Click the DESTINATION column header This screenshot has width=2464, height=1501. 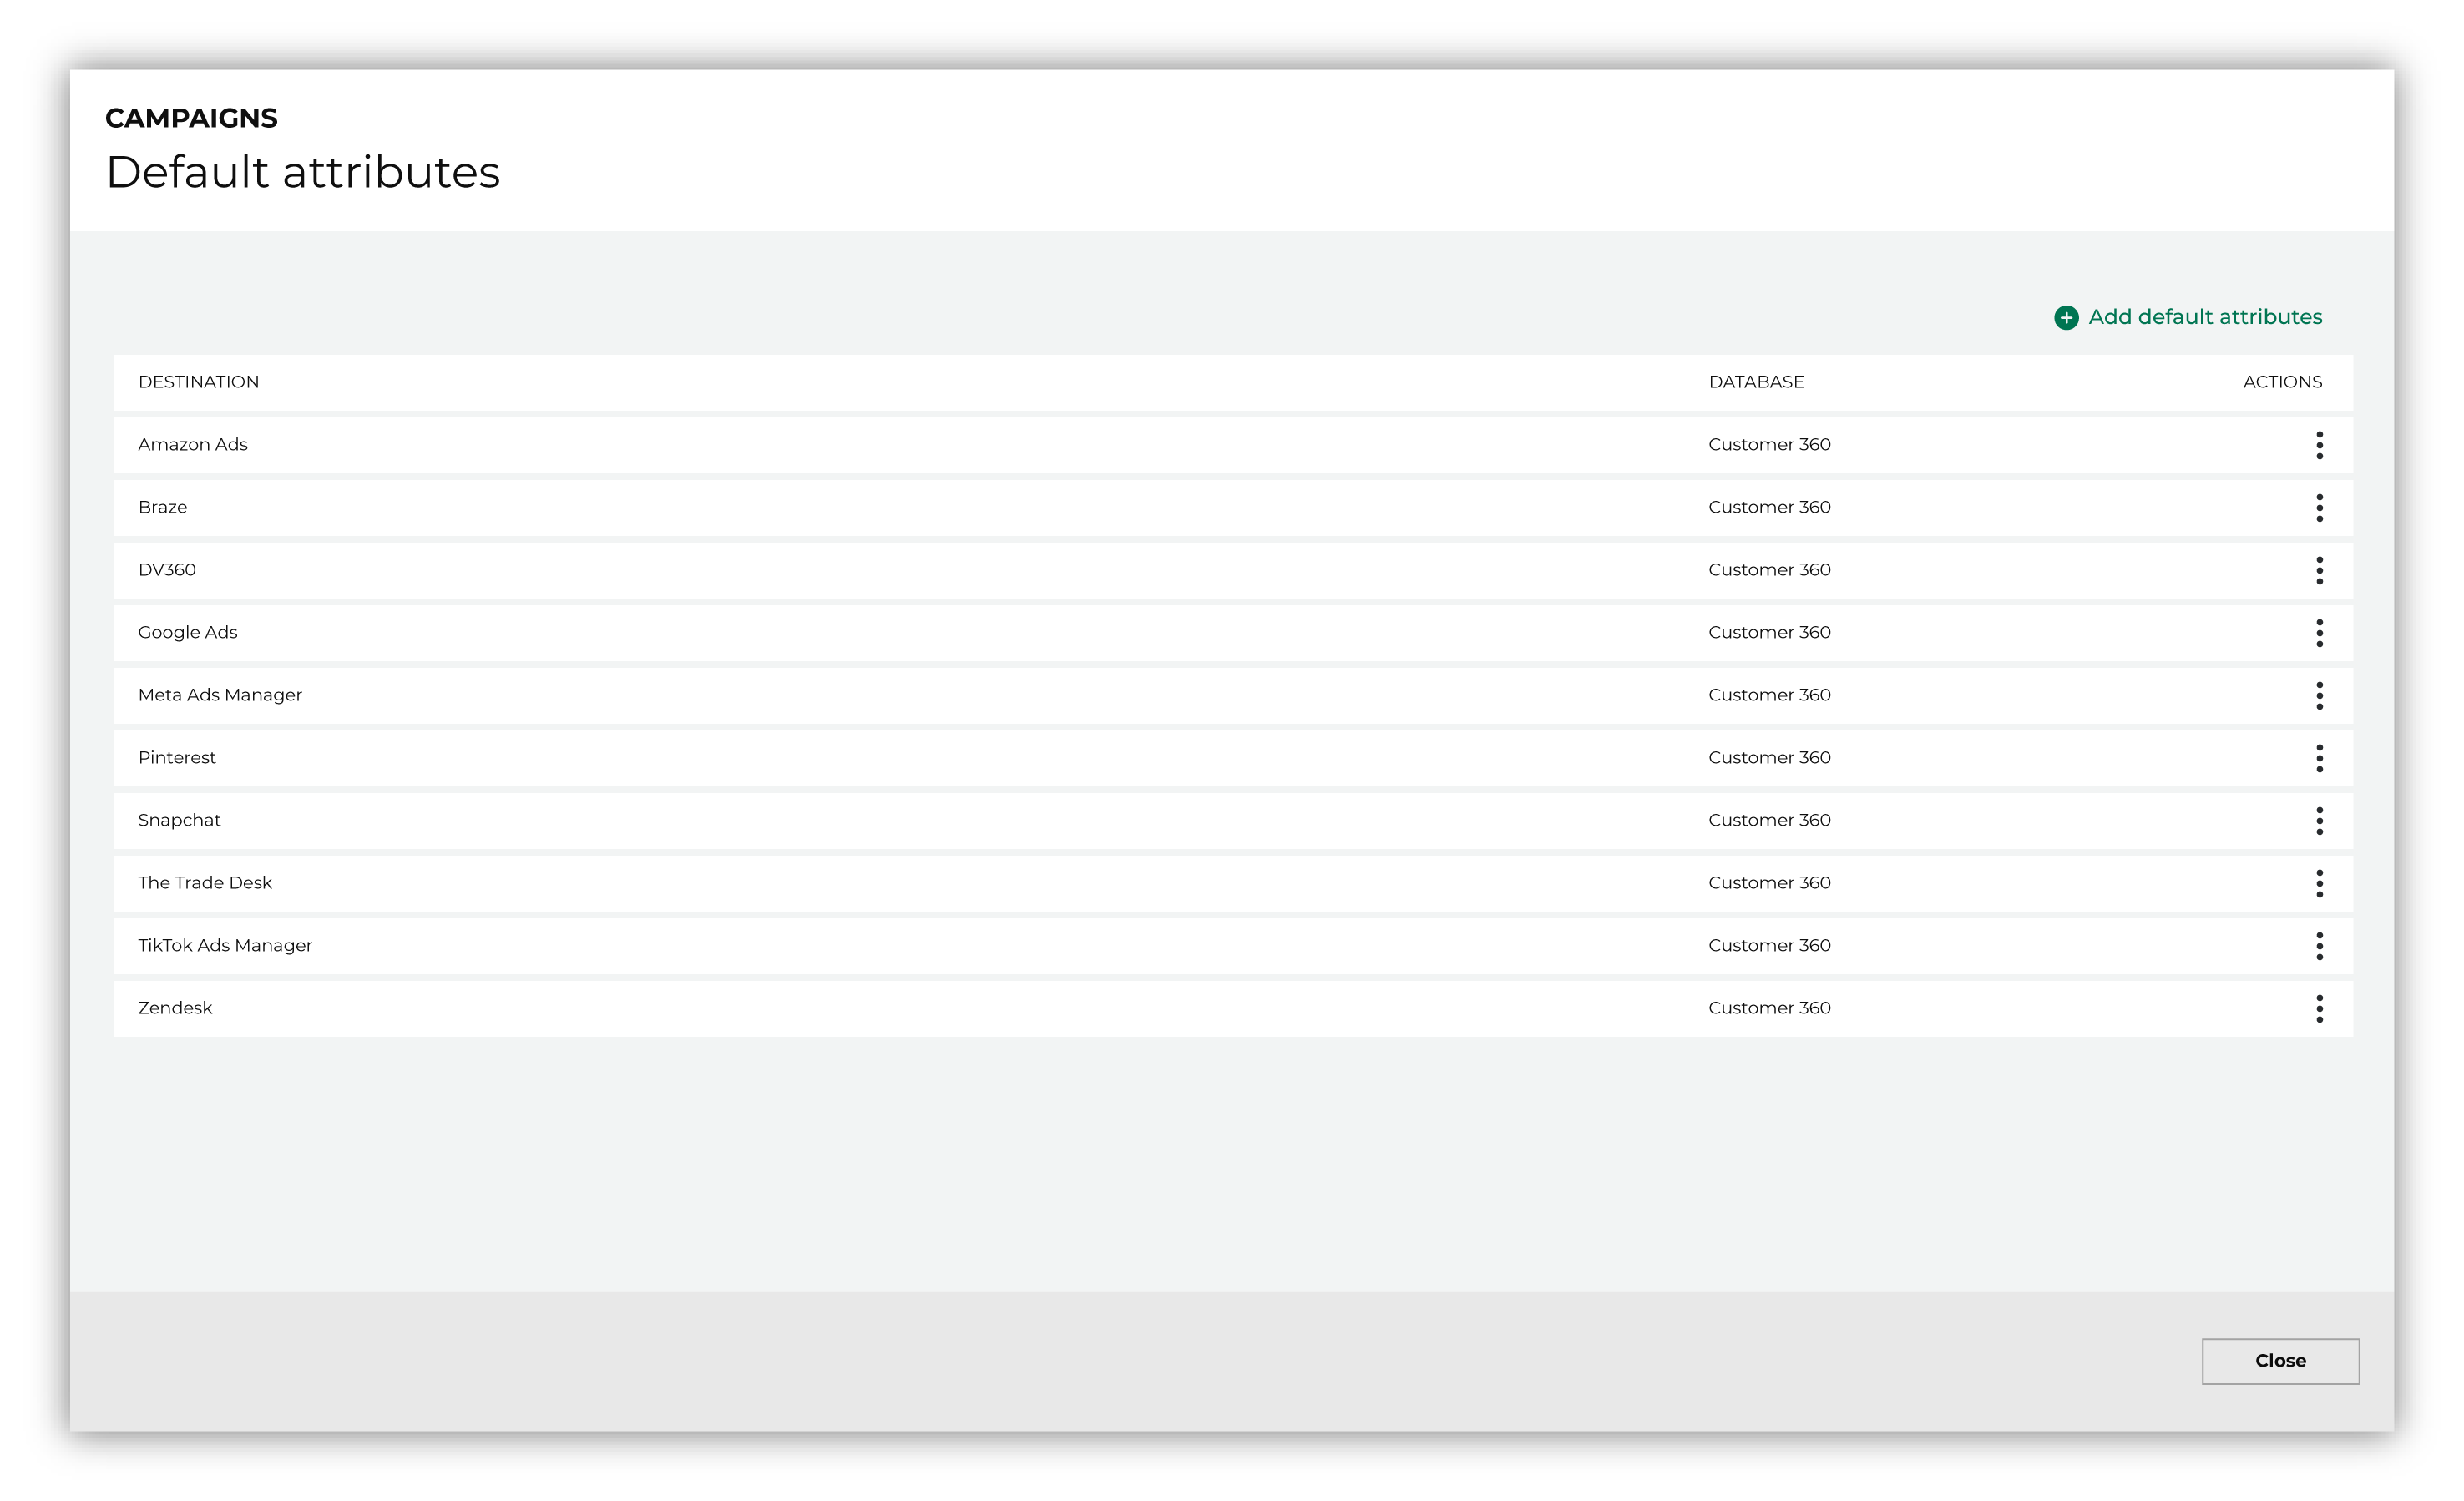click(198, 382)
